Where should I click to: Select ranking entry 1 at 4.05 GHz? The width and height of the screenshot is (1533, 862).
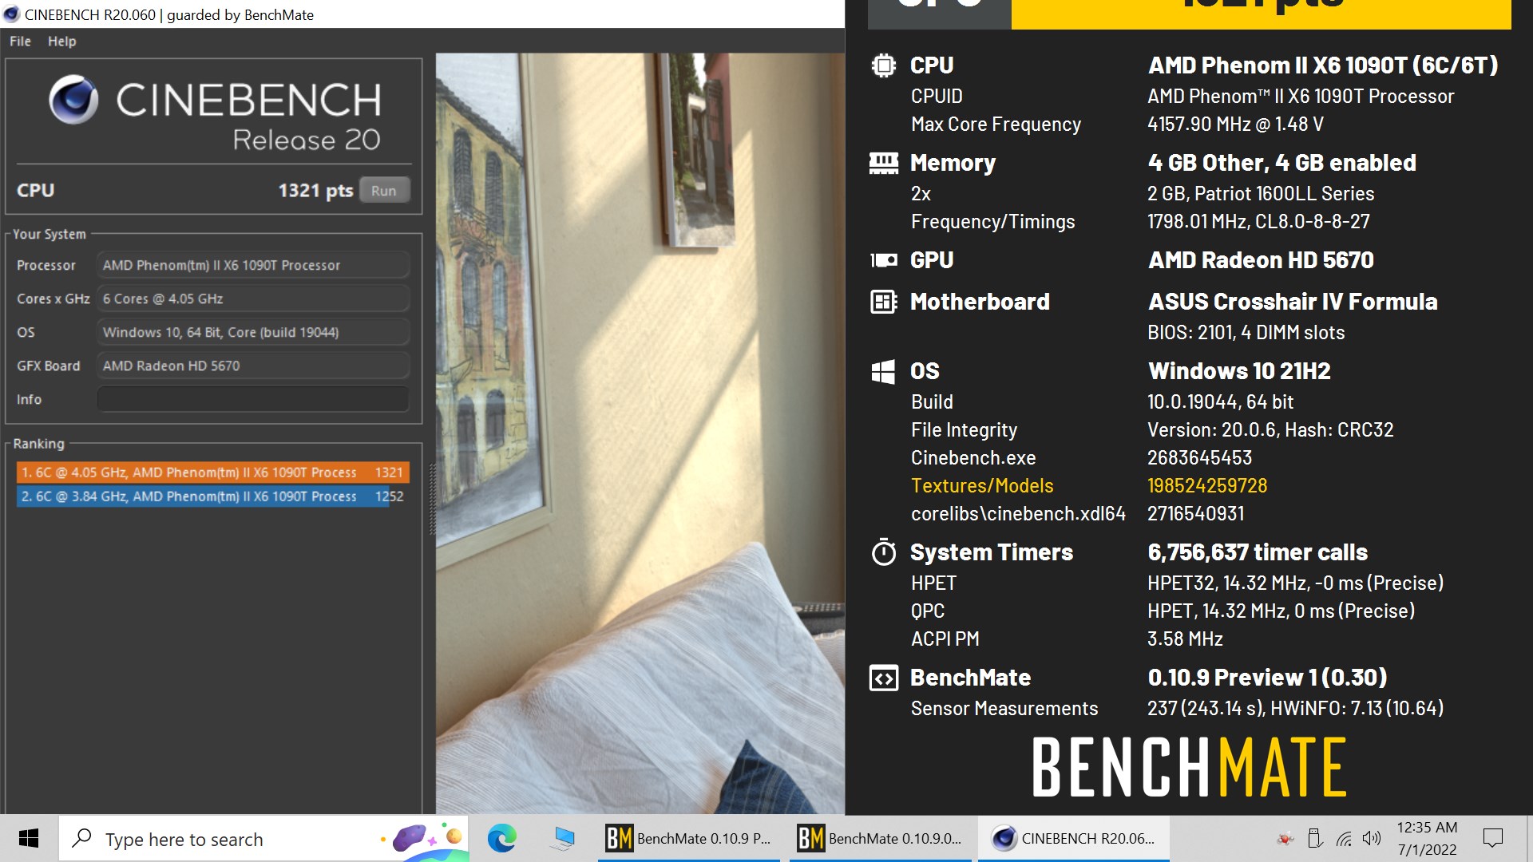pos(213,473)
